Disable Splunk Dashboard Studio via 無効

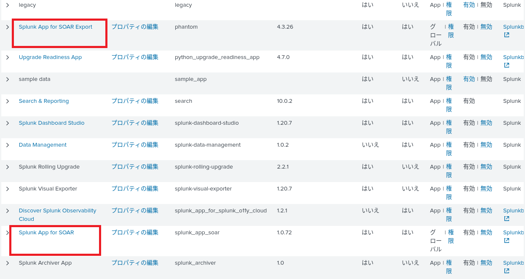[486, 123]
